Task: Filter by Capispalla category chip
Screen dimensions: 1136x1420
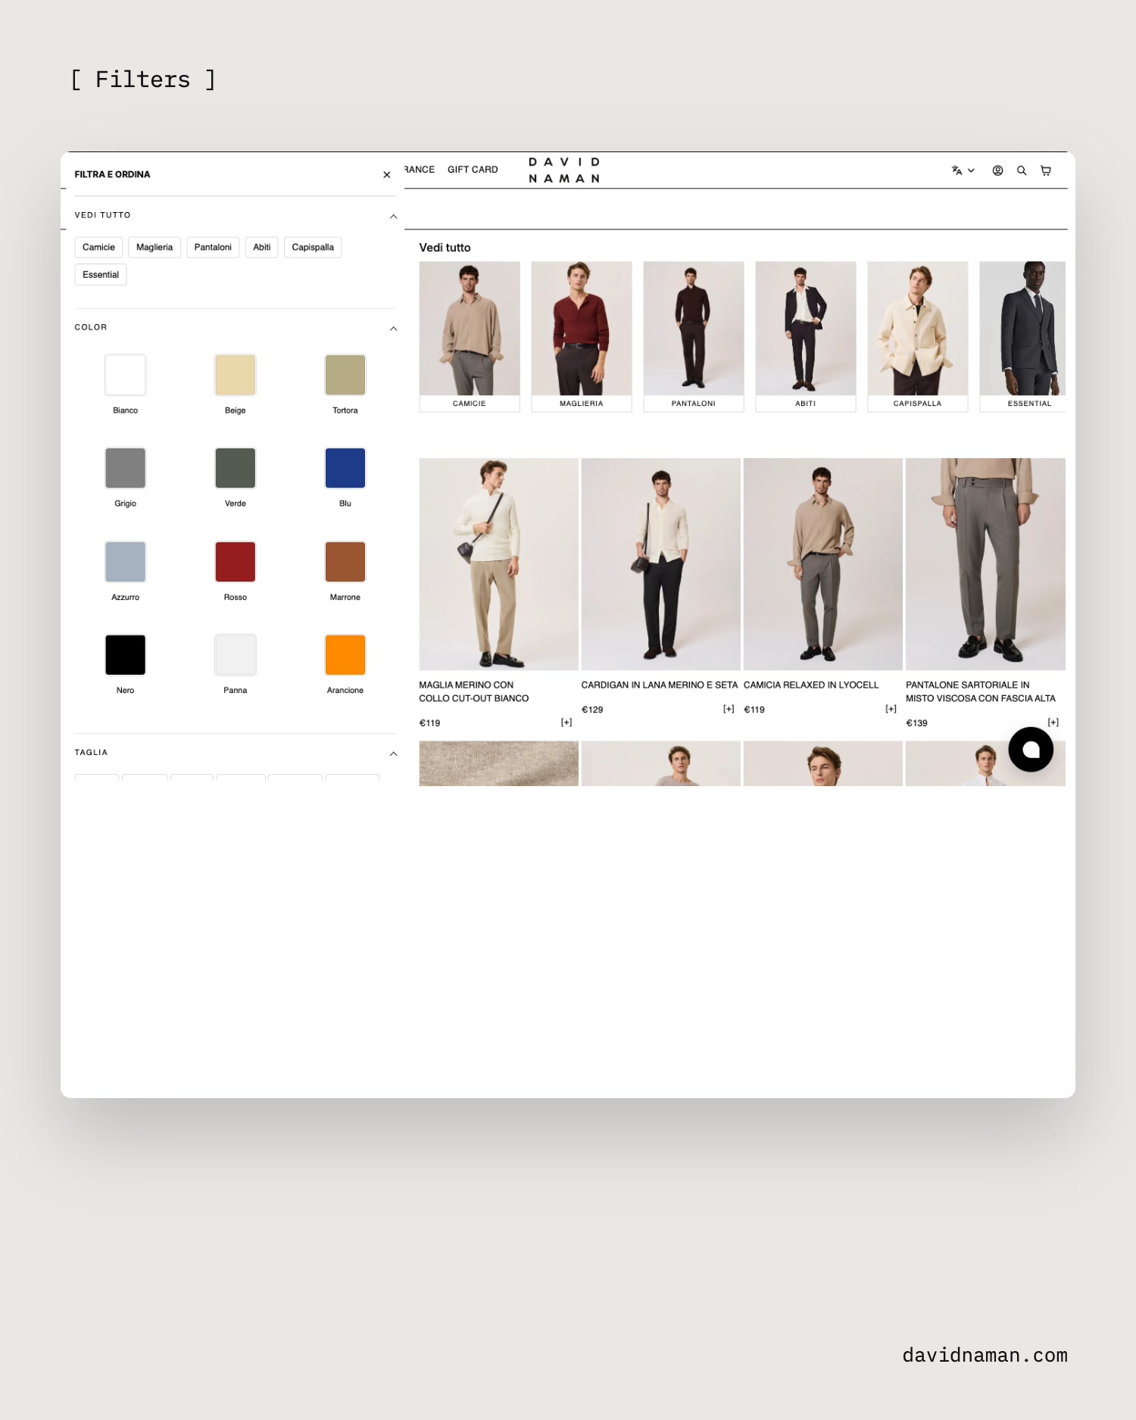Action: pyautogui.click(x=313, y=248)
